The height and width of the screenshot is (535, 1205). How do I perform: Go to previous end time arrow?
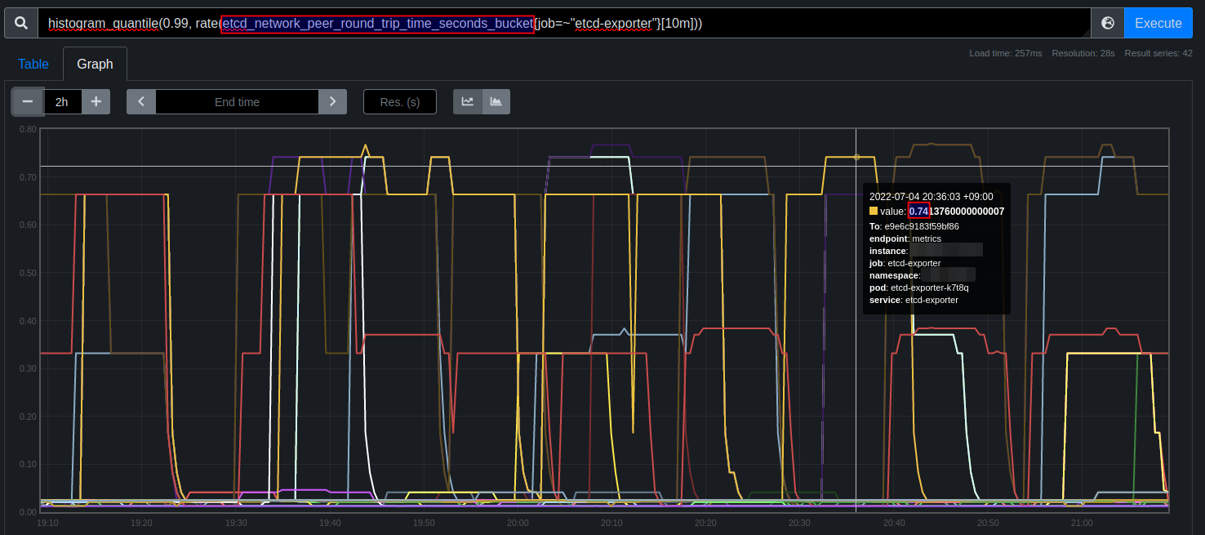141,101
